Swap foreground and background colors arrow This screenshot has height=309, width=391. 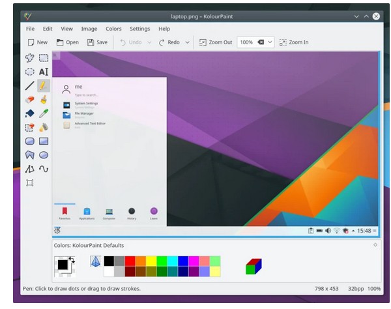(x=72, y=260)
